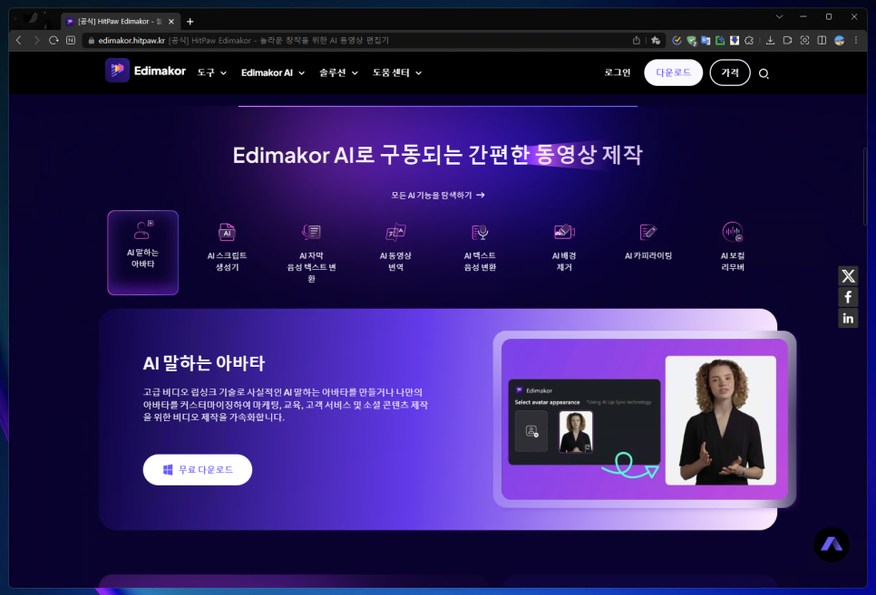Share the page on LinkedIn

[x=848, y=318]
